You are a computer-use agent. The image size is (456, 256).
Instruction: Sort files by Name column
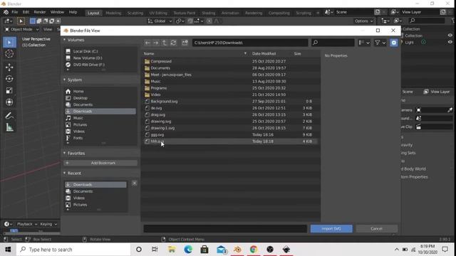[149, 54]
